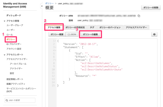Open 認証情報レポート in the sidebar

(15, 79)
